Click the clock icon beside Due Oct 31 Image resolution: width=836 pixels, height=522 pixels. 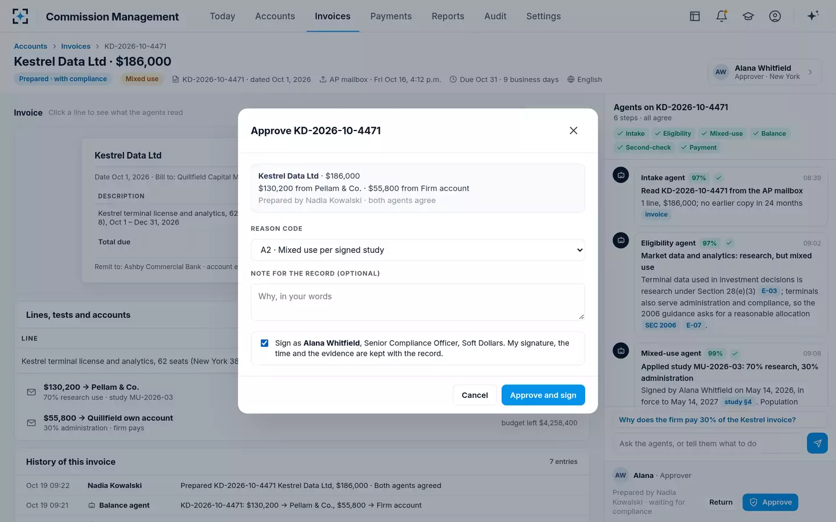click(x=453, y=79)
